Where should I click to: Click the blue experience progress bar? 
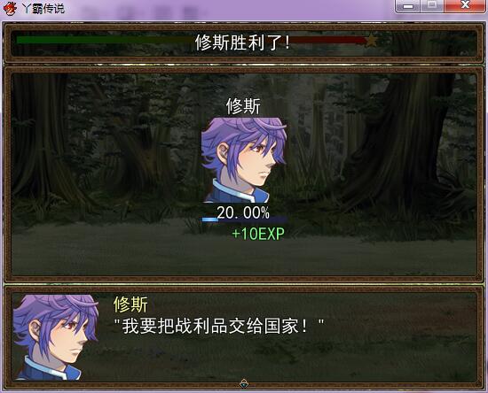[x=244, y=220]
